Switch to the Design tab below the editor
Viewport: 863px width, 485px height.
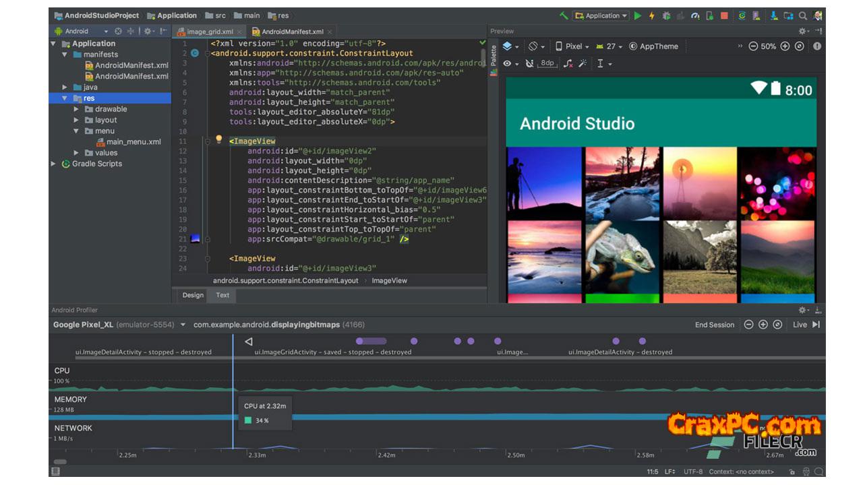pyautogui.click(x=193, y=295)
